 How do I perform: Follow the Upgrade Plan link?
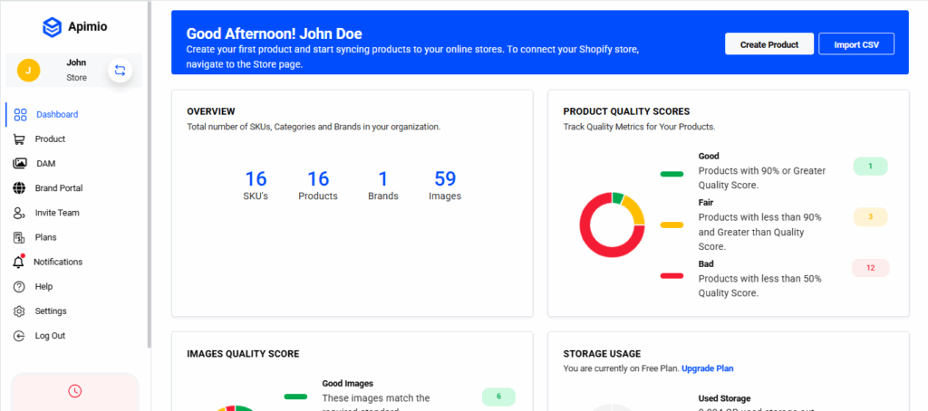[707, 368]
